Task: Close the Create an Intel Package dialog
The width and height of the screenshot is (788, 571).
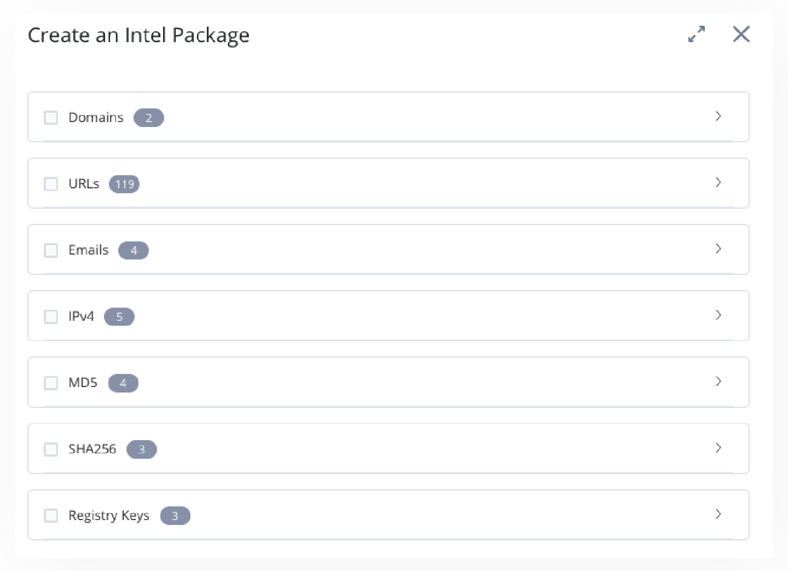Action: pyautogui.click(x=741, y=34)
